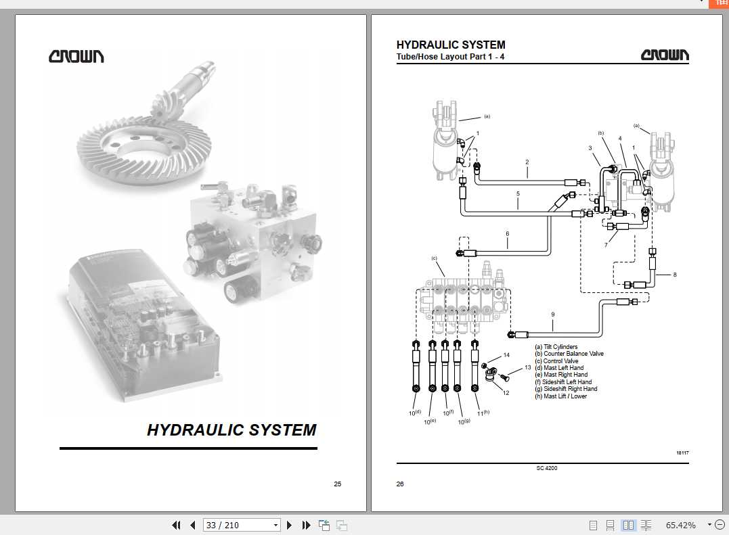Image resolution: width=729 pixels, height=535 pixels.
Task: Open the page number dropdown arrow
Action: 275,526
